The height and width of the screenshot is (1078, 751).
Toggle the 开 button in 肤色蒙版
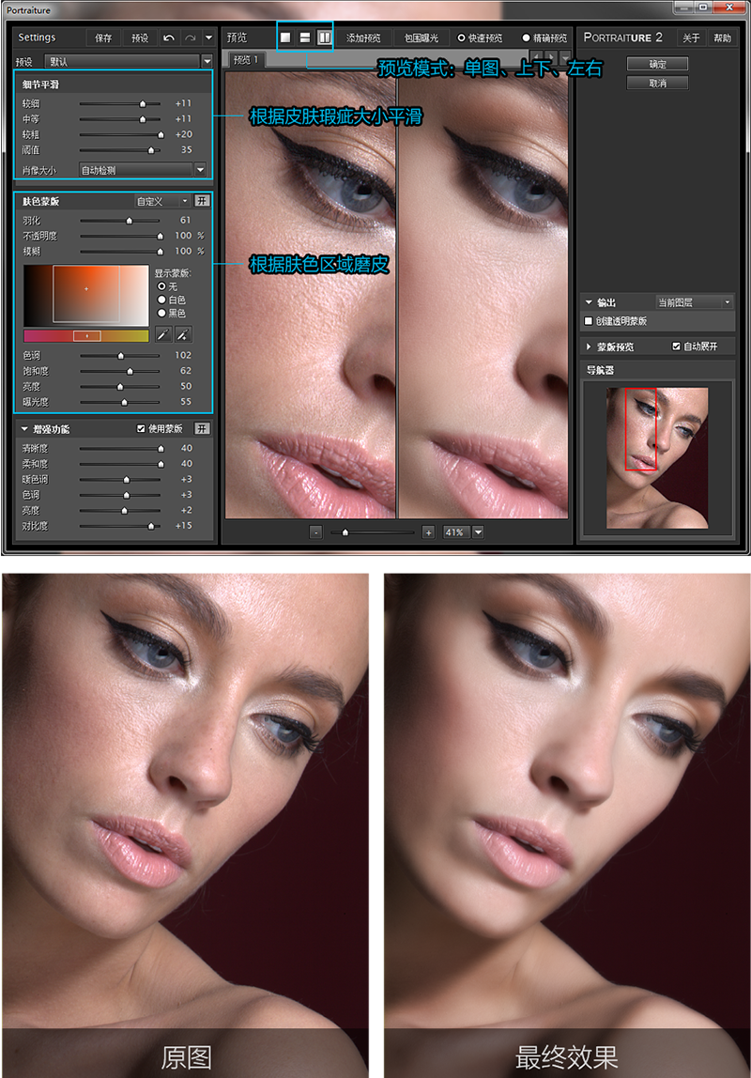pos(202,201)
